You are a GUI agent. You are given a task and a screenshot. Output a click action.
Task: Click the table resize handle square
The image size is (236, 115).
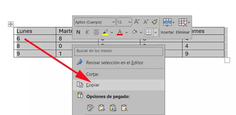[227, 60]
